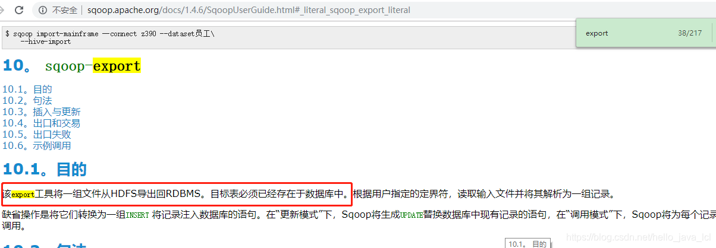
Task: Open the 10.2。句法 contents link
Action: [27, 100]
